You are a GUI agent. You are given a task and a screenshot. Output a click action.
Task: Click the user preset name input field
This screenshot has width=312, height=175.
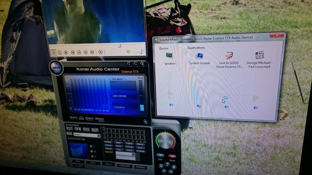pos(126,158)
